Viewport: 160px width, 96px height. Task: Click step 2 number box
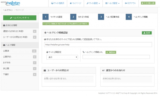click(73, 17)
